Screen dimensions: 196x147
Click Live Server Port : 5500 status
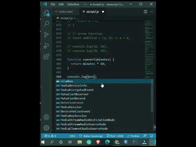point(115,136)
